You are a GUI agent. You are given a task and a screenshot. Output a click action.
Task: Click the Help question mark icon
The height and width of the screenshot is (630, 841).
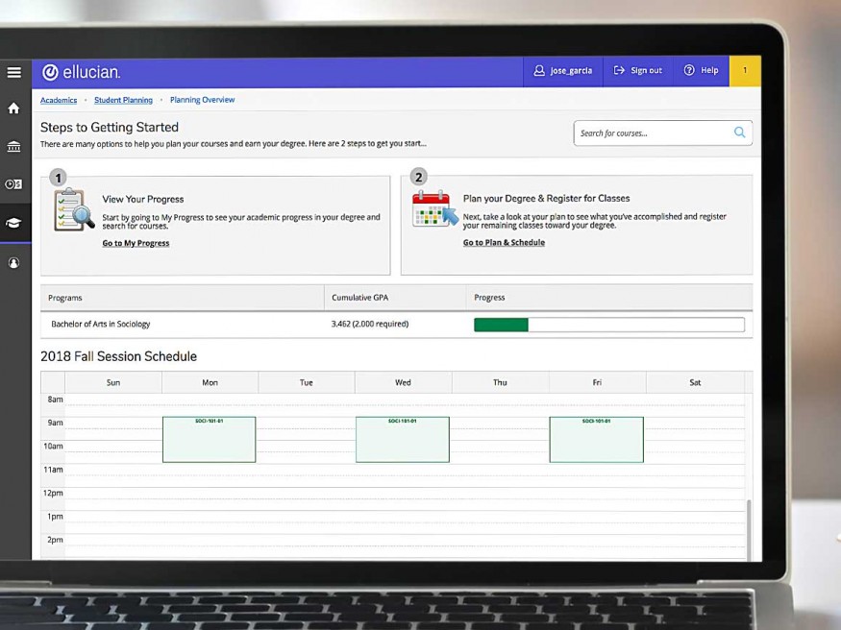click(689, 70)
